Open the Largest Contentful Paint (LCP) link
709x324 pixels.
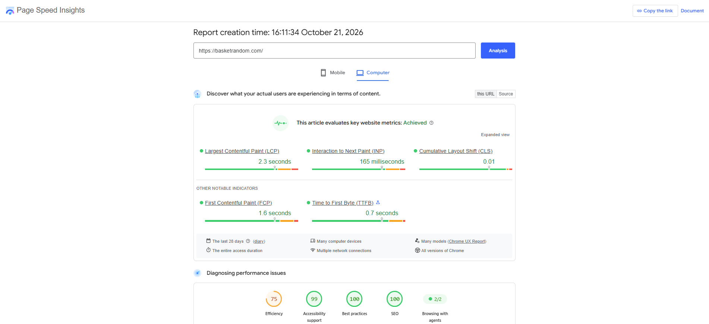(x=242, y=151)
